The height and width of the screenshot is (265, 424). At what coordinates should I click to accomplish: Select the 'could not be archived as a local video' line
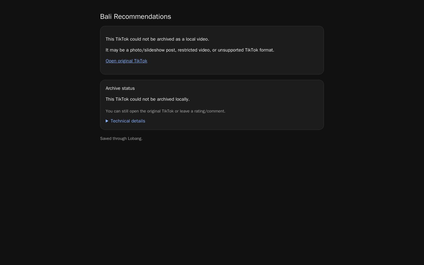point(157,39)
